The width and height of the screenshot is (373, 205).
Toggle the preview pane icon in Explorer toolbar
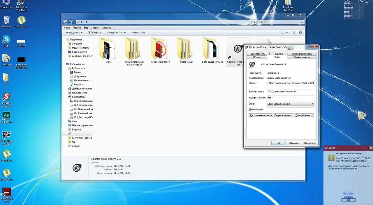(x=293, y=33)
